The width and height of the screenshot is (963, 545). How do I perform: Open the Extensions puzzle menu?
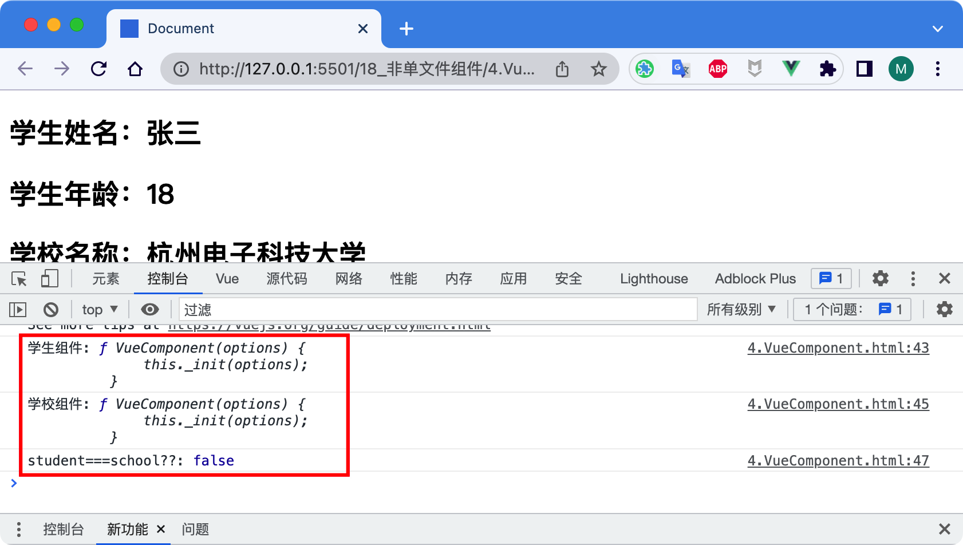tap(828, 69)
